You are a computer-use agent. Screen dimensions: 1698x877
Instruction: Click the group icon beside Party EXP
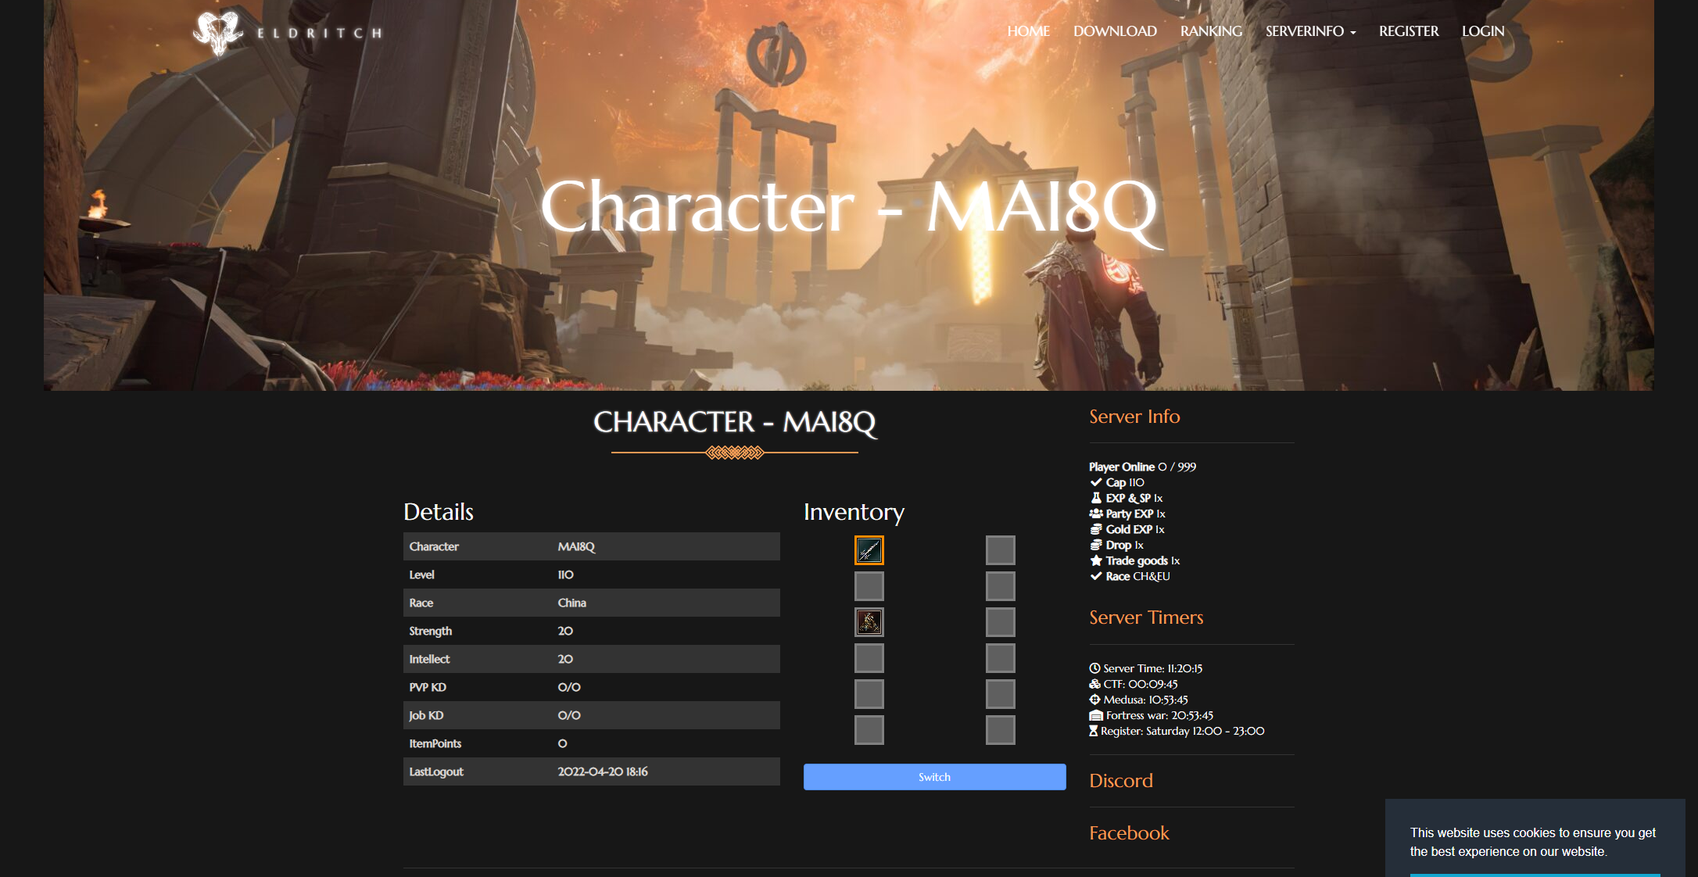point(1096,514)
